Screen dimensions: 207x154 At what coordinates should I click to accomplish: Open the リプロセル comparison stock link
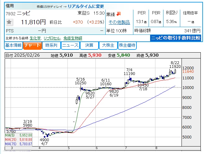(52, 38)
